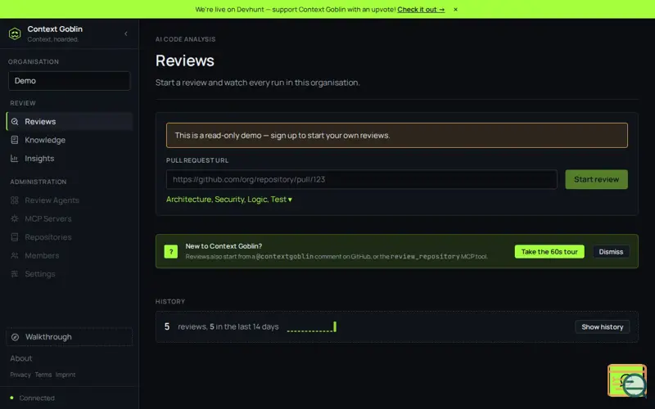
Task: Click the Show history button
Action: pos(602,326)
